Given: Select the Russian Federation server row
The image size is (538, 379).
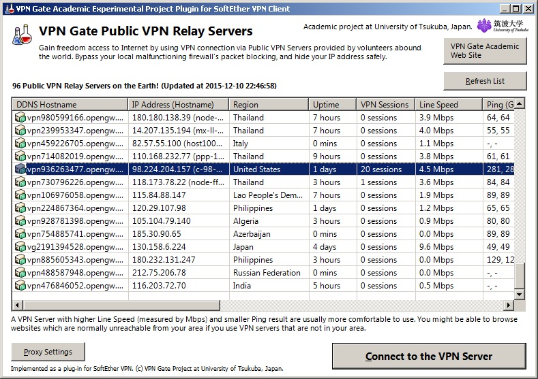Looking at the screenshot, I should coord(263,273).
